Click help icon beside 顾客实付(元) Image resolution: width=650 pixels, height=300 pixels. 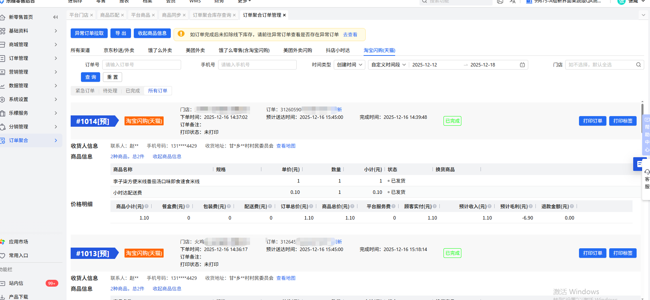tap(435, 207)
